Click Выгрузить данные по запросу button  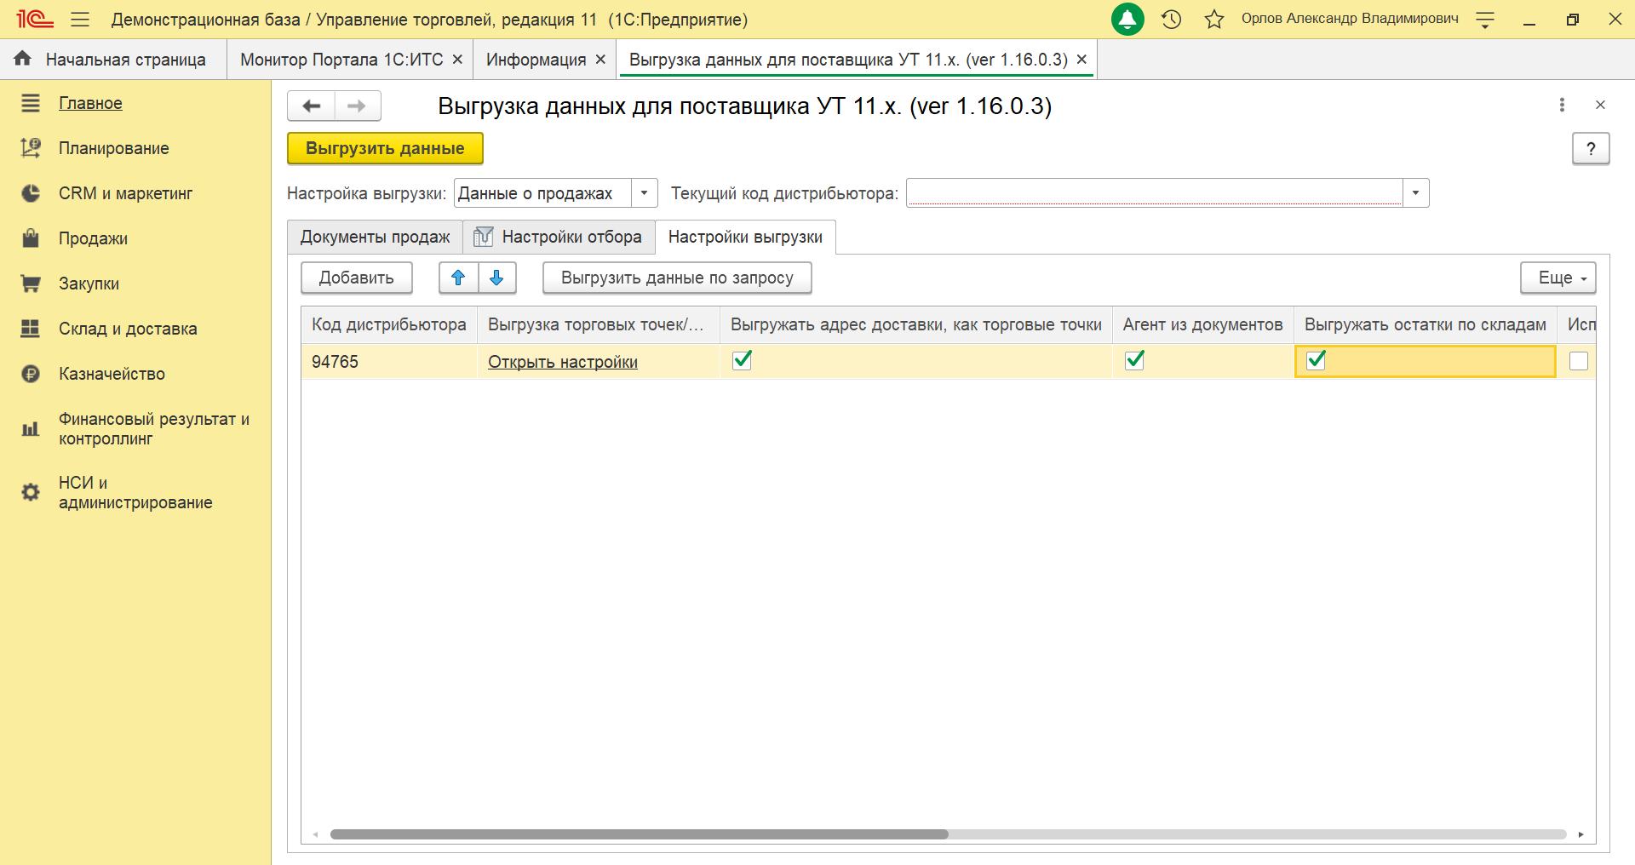[677, 278]
